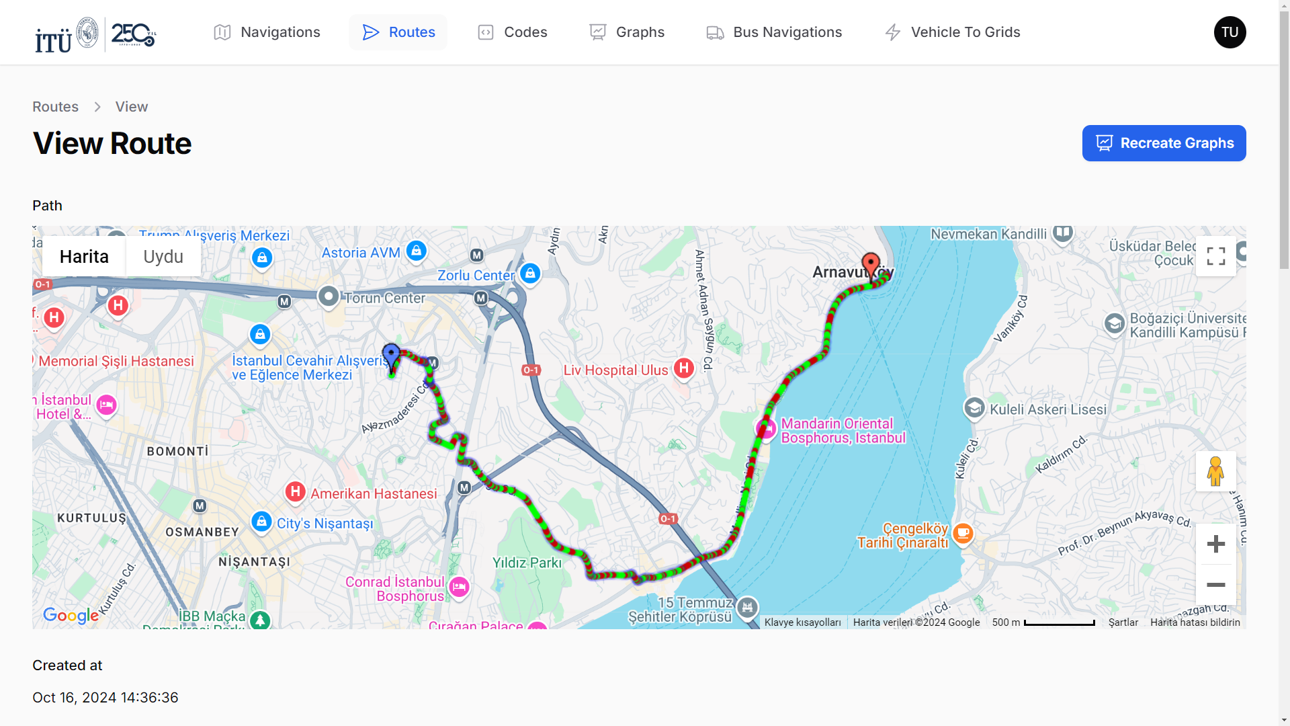Navigate to Vehicle To Grids
The image size is (1290, 726).
tap(952, 32)
